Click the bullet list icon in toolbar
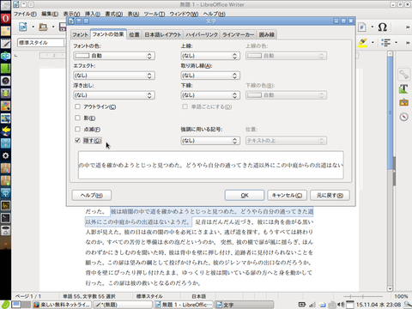Viewport: 412px width, 309px height. click(x=385, y=43)
